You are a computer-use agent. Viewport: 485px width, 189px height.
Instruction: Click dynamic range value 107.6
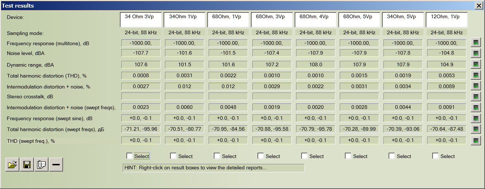coord(141,64)
